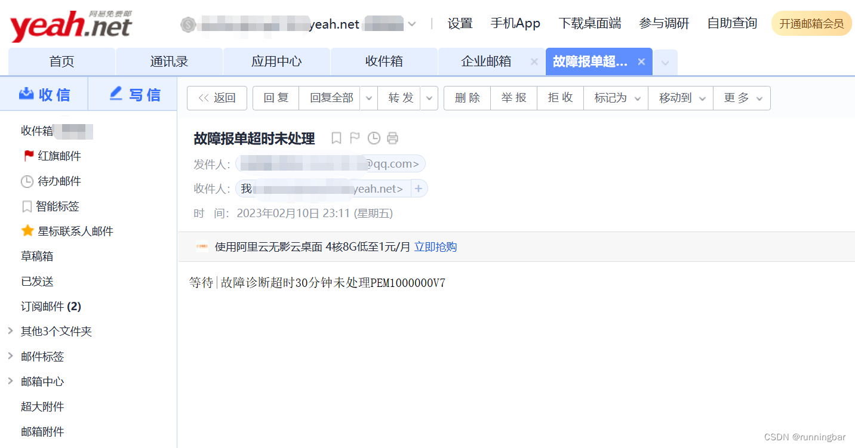Expand the 回复全部 dropdown arrow
The image size is (855, 448).
click(x=368, y=98)
